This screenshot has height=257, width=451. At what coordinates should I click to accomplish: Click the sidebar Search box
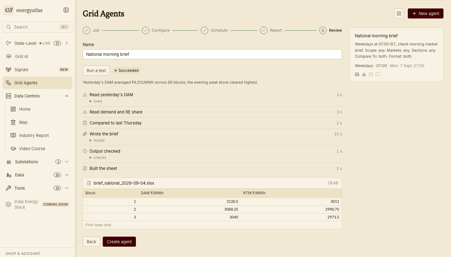(37, 27)
